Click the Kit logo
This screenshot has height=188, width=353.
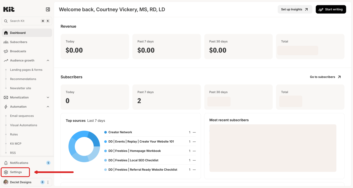click(9, 9)
